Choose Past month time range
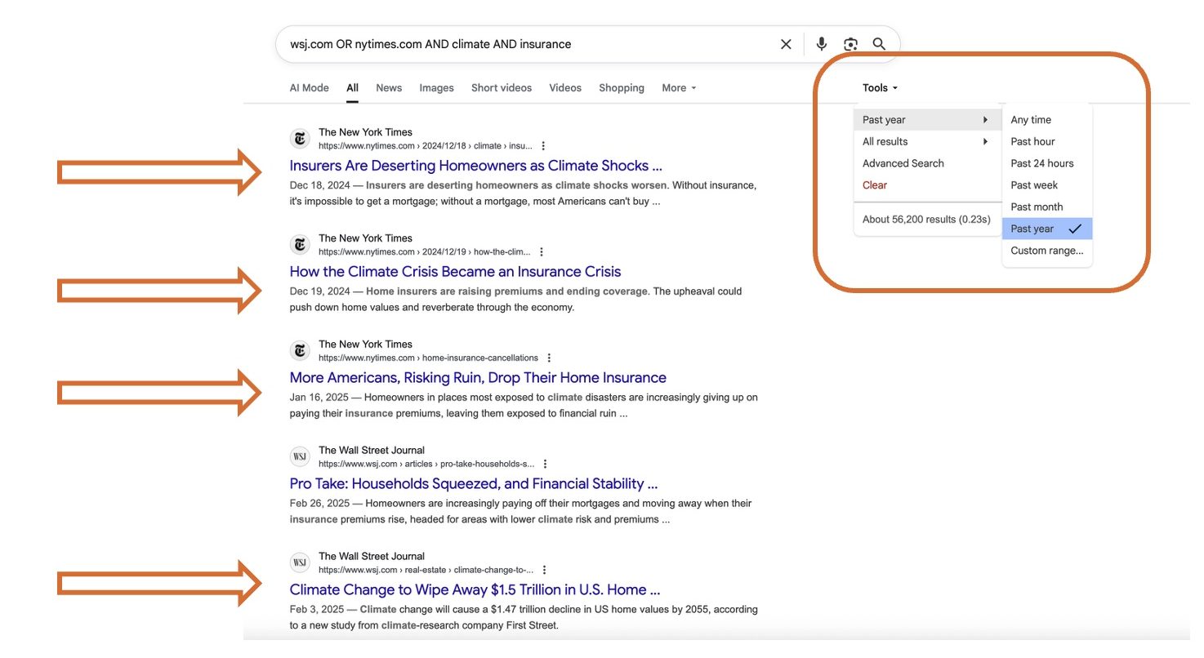1204x658 pixels. (1047, 207)
